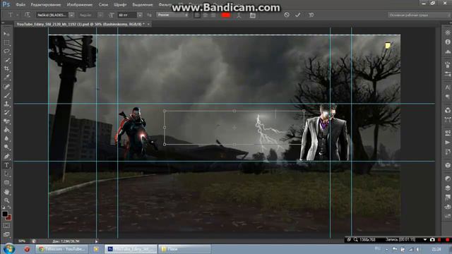Open the Bandicam overlay dropdown arrow
Screen dimensions: 452x254
[x=425, y=240]
